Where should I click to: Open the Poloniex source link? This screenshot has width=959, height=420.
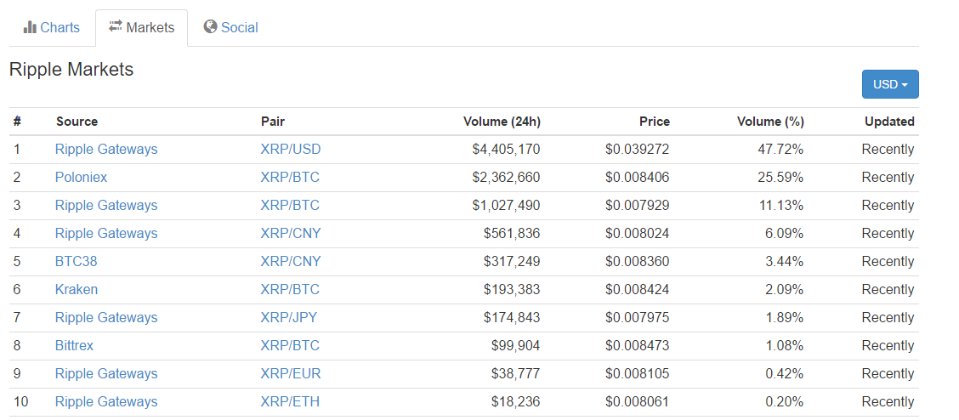click(81, 178)
